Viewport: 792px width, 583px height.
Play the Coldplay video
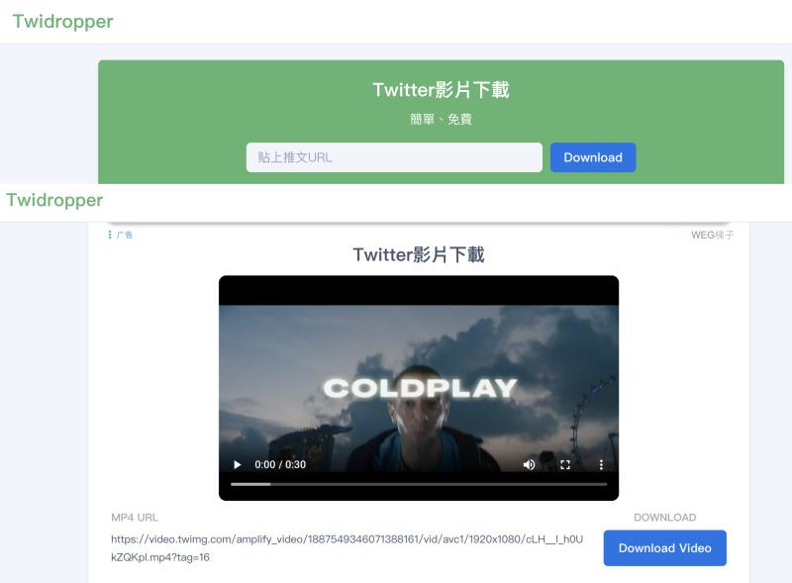coord(236,462)
